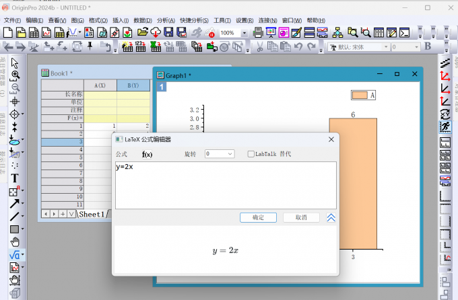This screenshot has width=458, height=300.
Task: Expand the Data Reader tool flyout arrow
Action: click(23, 114)
